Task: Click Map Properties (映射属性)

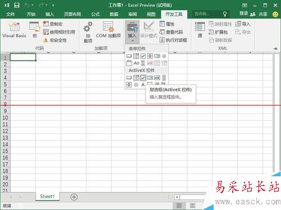Action: tap(220, 24)
